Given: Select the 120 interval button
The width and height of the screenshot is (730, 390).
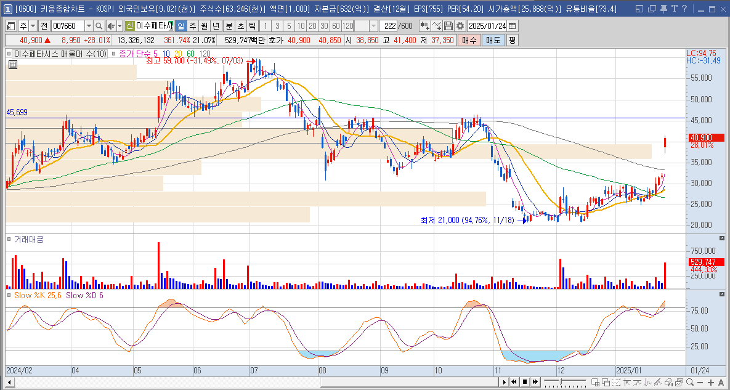Looking at the screenshot, I should 348,26.
